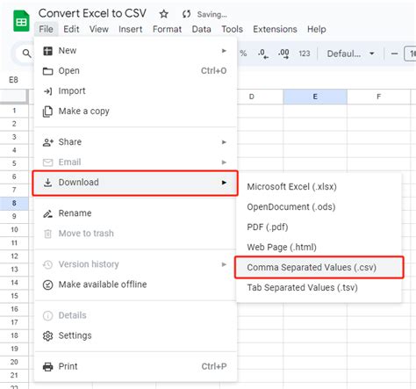Select row 21 header

[x=14, y=375]
